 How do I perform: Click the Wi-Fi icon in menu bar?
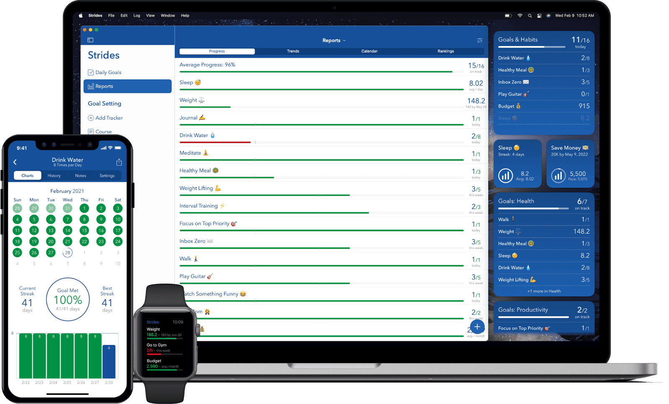pyautogui.click(x=520, y=15)
